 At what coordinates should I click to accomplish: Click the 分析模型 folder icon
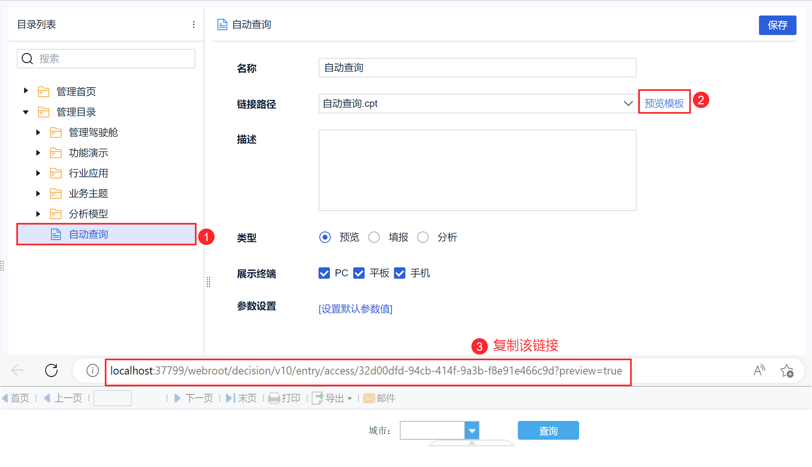(x=56, y=214)
